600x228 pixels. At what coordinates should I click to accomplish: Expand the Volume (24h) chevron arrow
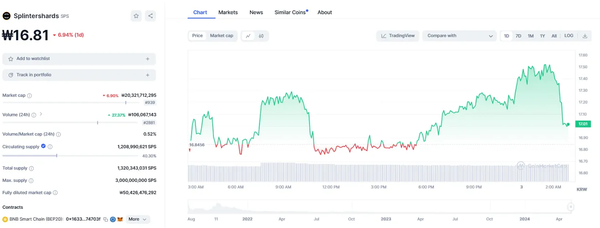point(41,114)
